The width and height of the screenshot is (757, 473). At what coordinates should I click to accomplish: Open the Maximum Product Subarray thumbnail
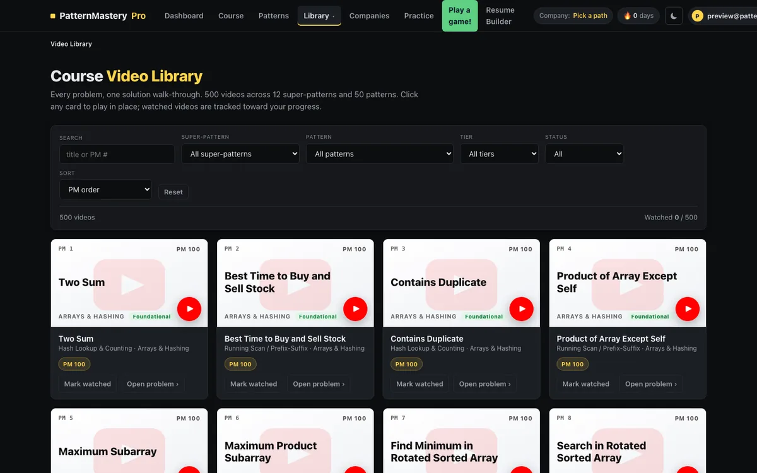tap(295, 441)
